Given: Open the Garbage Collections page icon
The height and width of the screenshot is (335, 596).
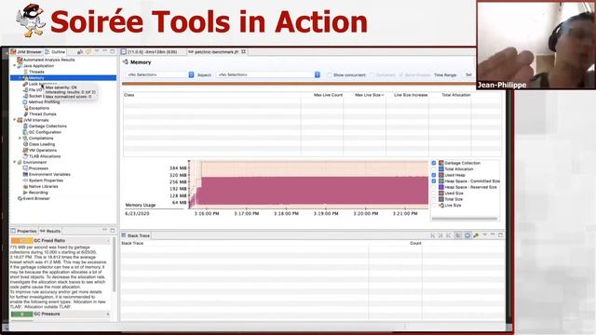Looking at the screenshot, I should coord(25,127).
